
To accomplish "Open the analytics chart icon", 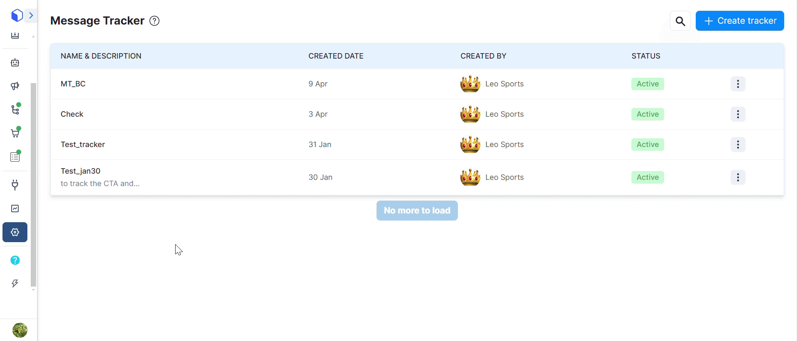I will pos(15,209).
